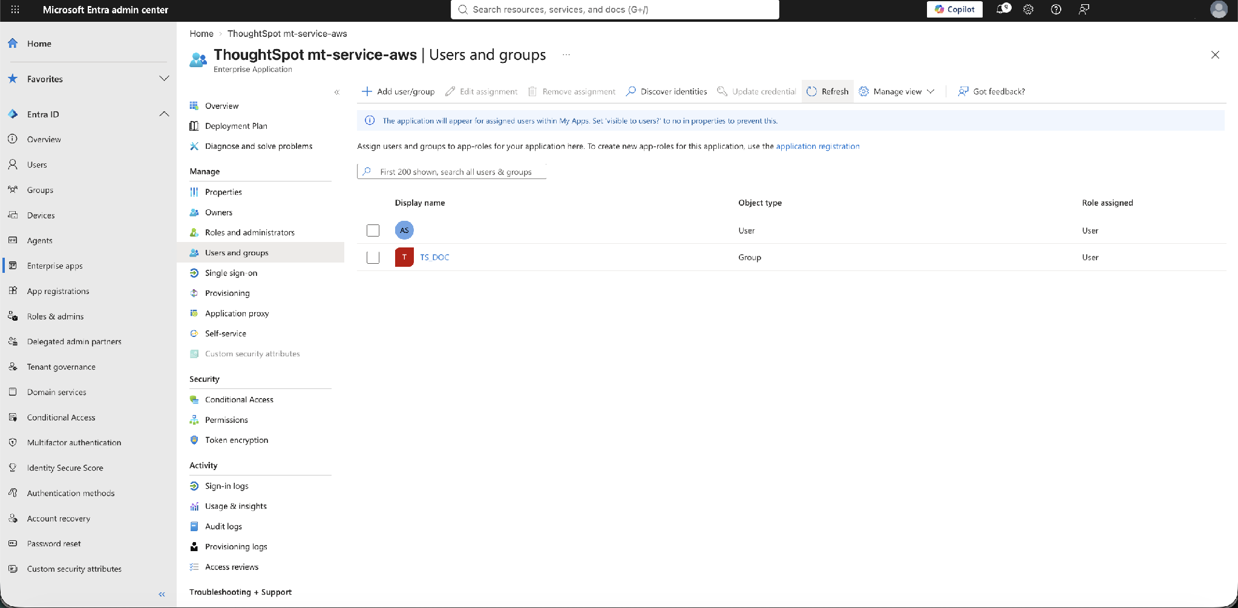Refresh the users and groups list

point(828,91)
